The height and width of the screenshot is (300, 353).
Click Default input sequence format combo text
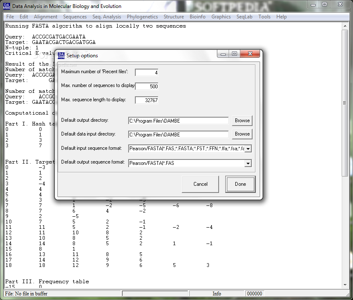pos(186,149)
